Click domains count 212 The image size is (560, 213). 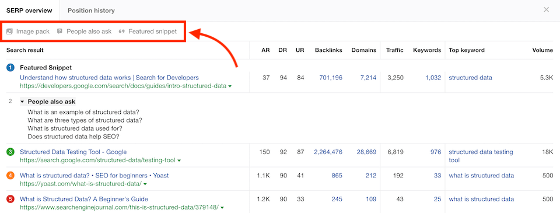371,176
